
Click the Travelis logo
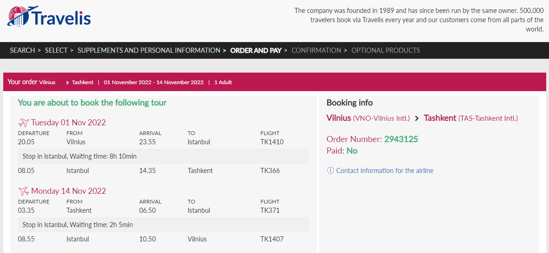coord(49,16)
